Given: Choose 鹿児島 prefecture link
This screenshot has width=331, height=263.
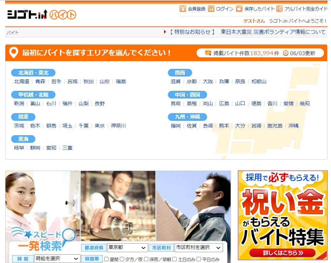Looking at the screenshot, I should (275, 126).
